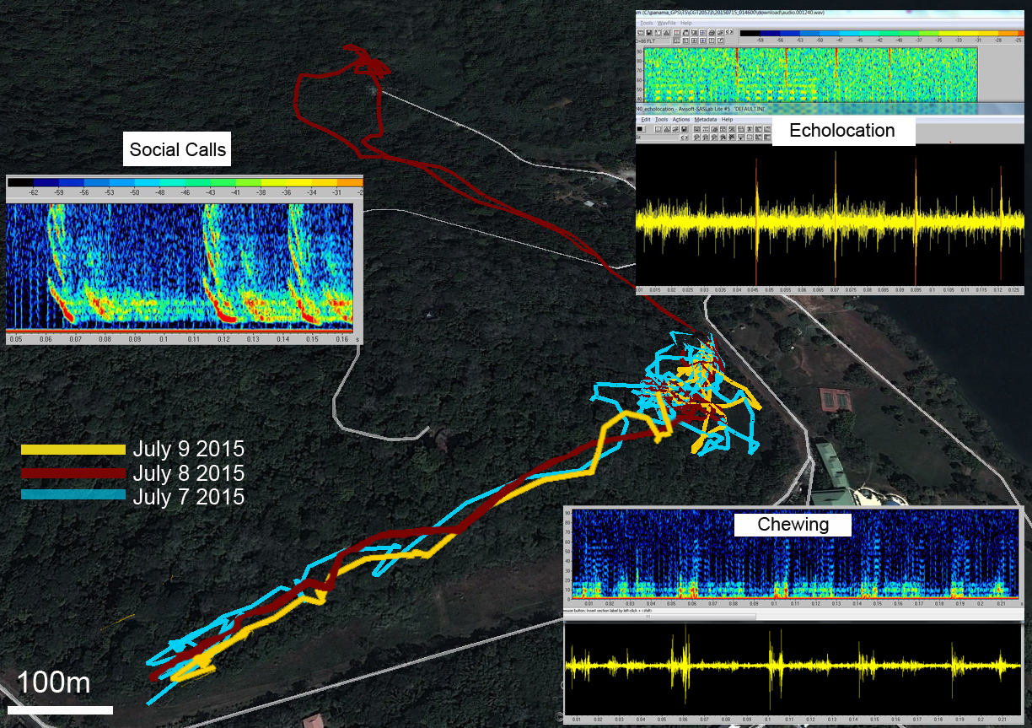Click the printer icon in the spectrogram toolbar
This screenshot has width=1032, height=728.
pos(712,33)
